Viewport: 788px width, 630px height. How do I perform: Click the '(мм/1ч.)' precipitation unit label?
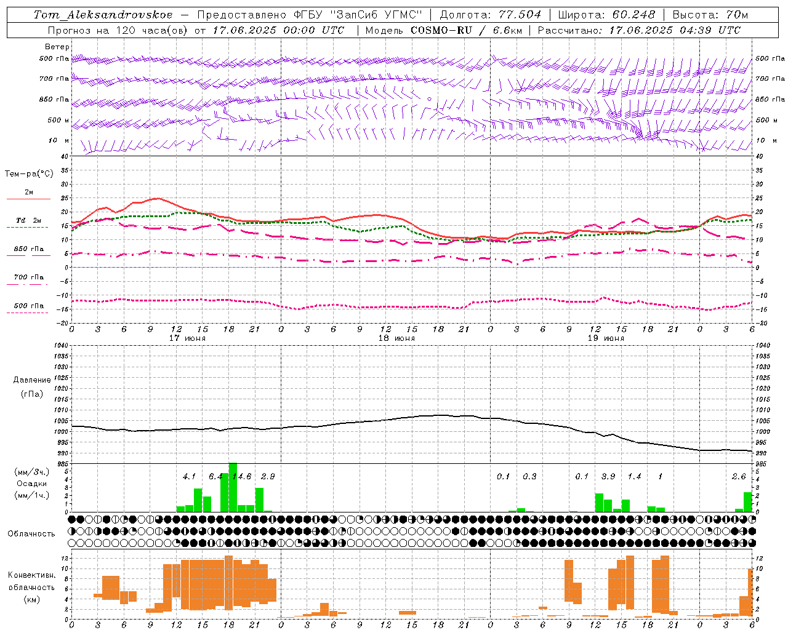(31, 495)
